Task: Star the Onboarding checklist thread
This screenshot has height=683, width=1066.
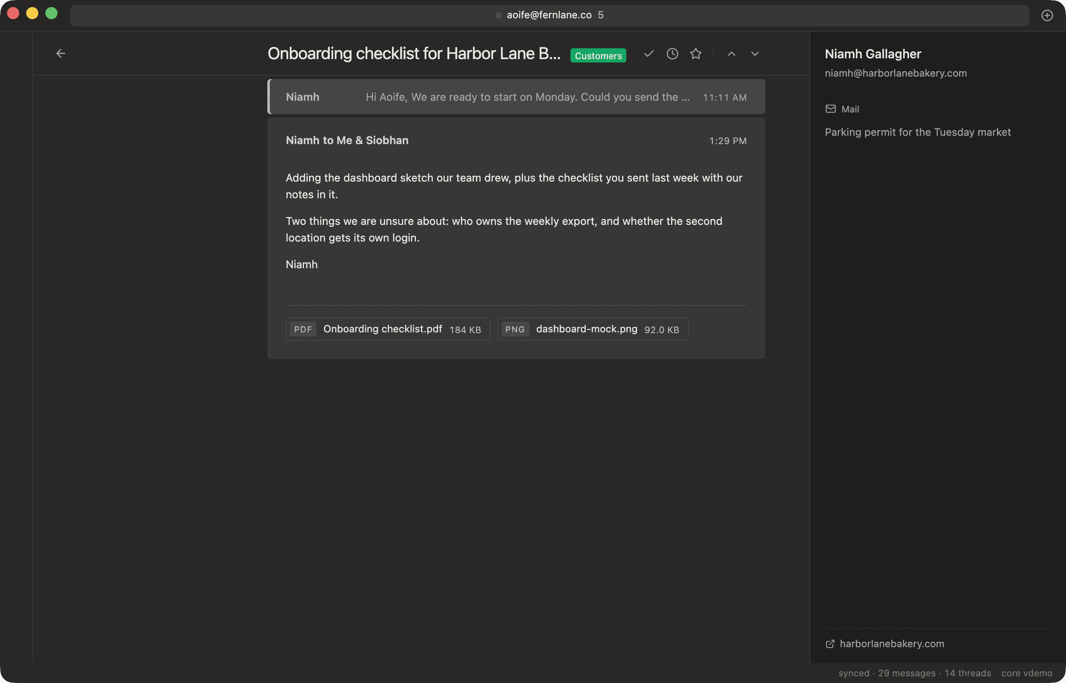Action: (696, 54)
